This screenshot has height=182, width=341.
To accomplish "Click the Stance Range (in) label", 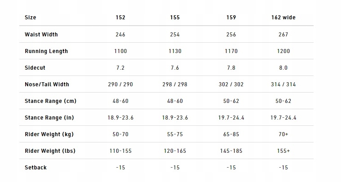I will pyautogui.click(x=49, y=118).
